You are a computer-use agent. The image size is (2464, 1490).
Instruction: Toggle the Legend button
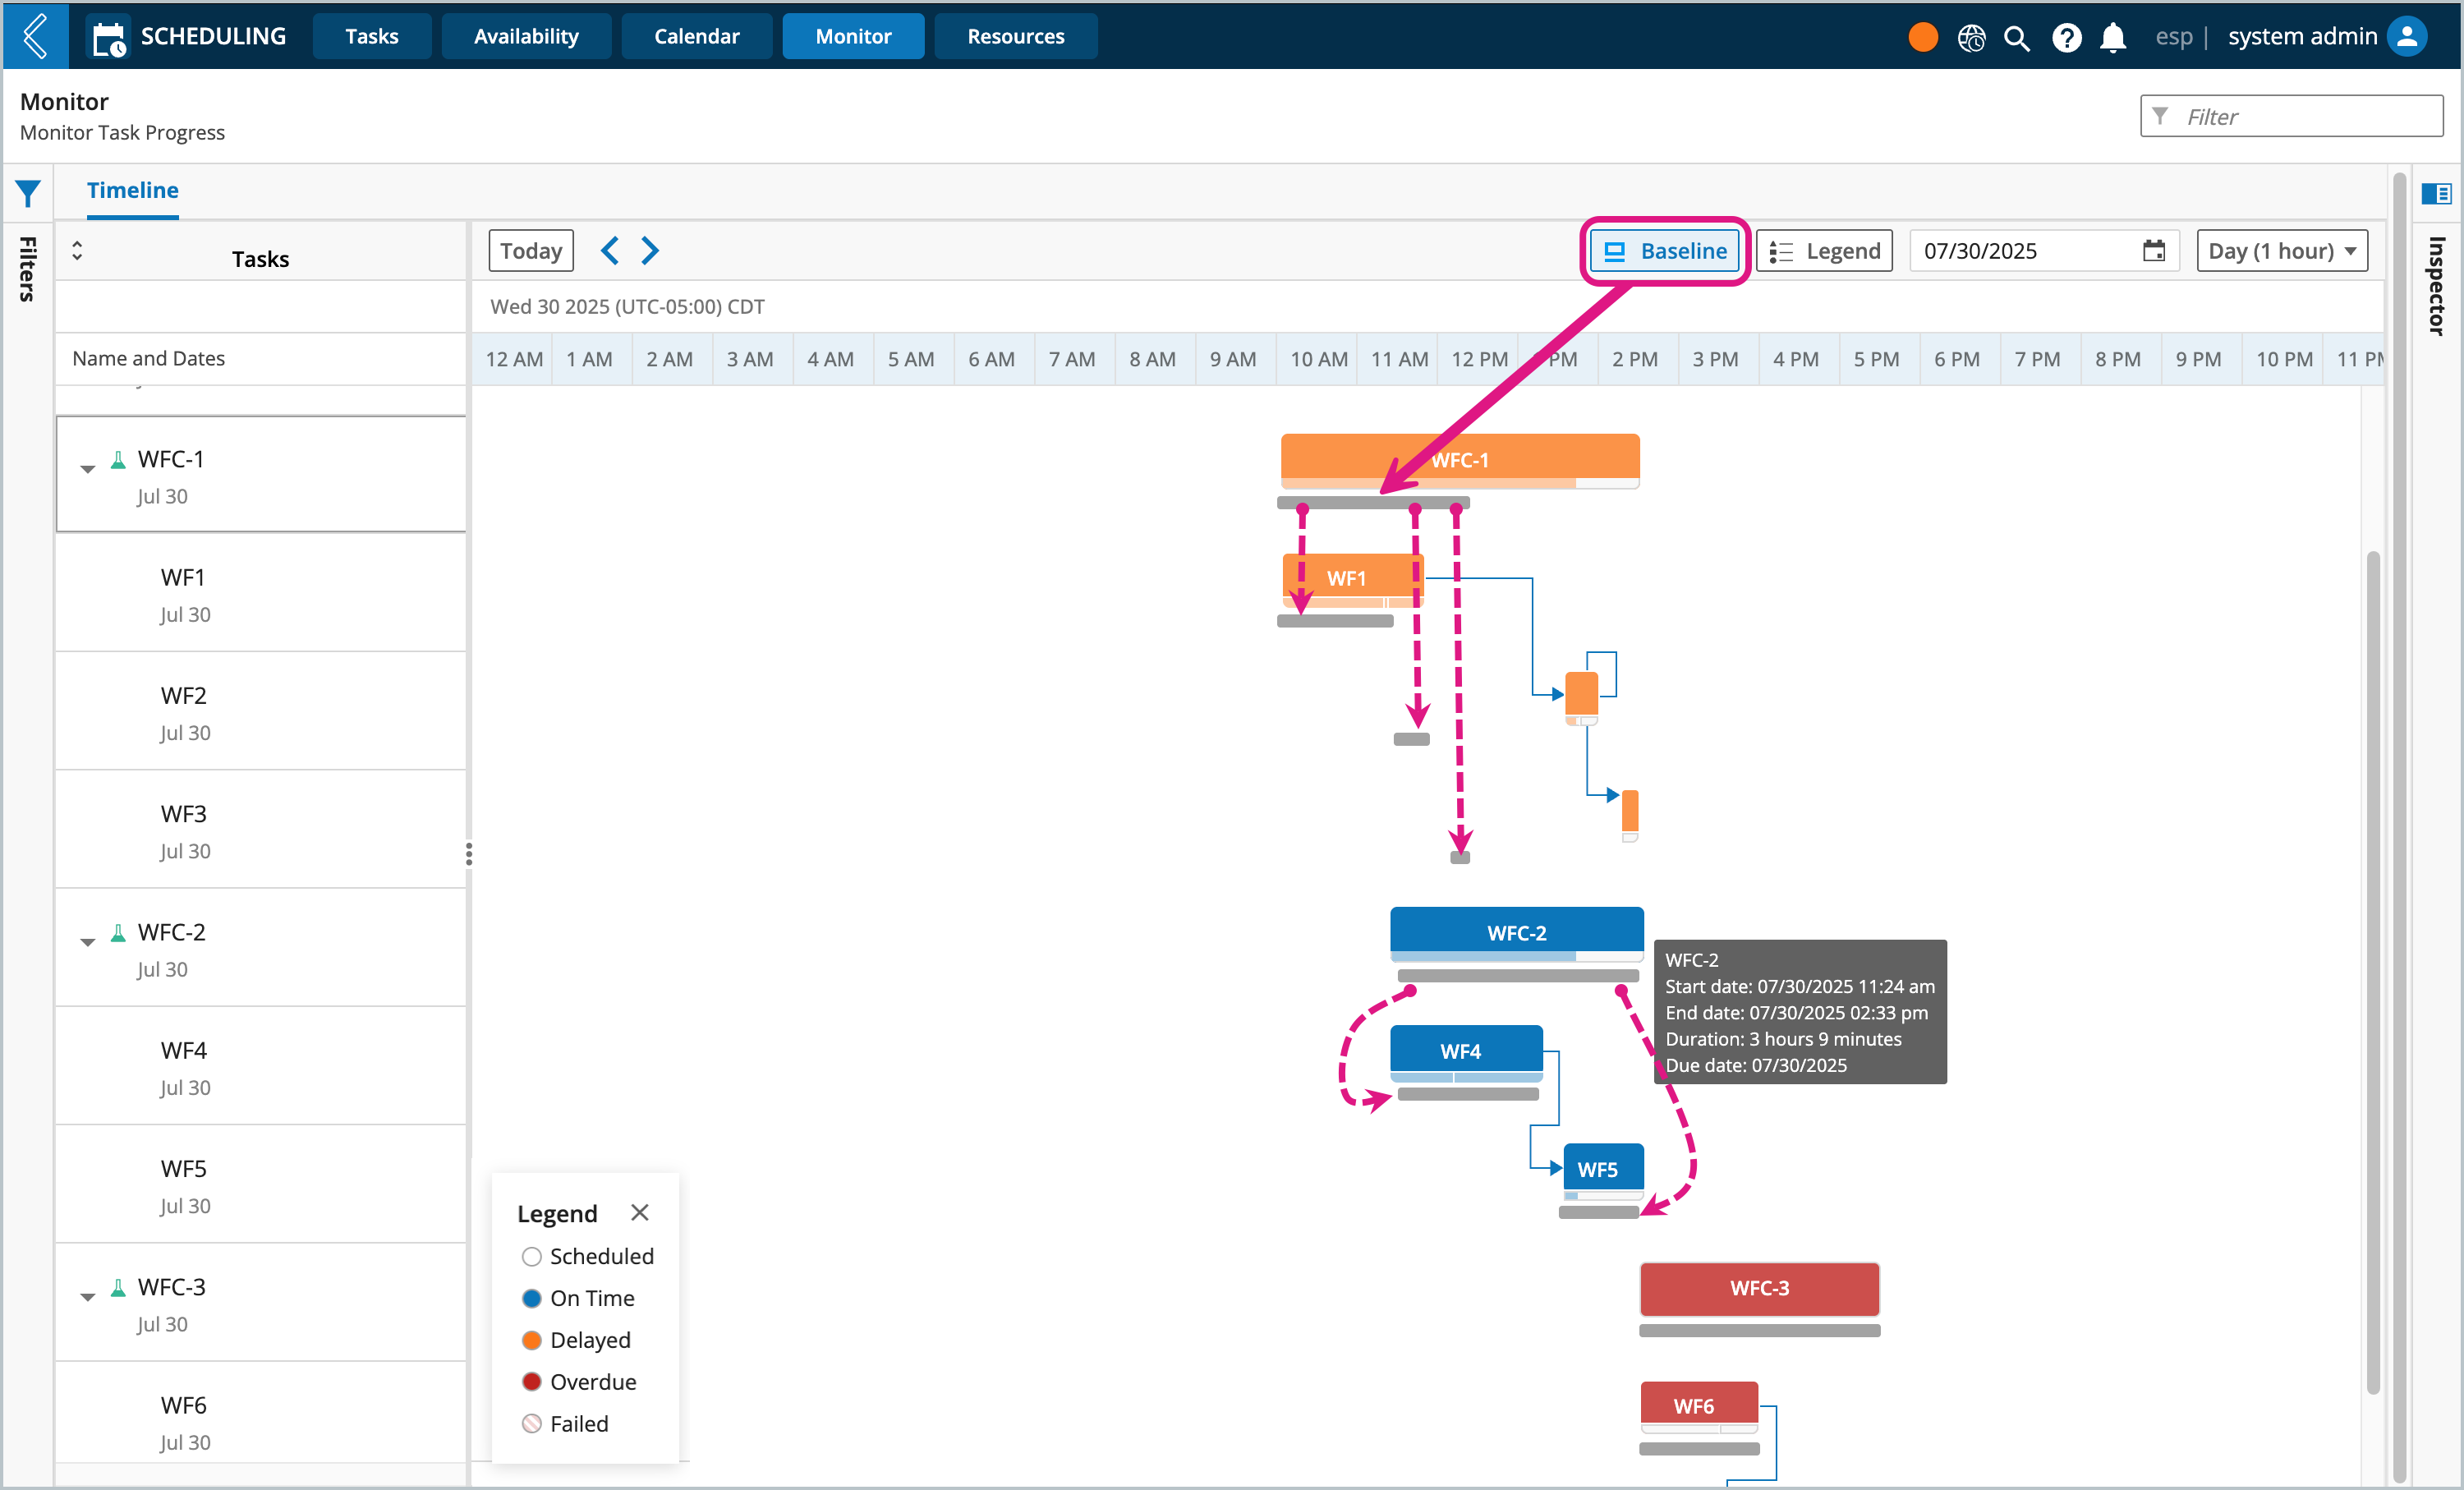[x=1824, y=251]
